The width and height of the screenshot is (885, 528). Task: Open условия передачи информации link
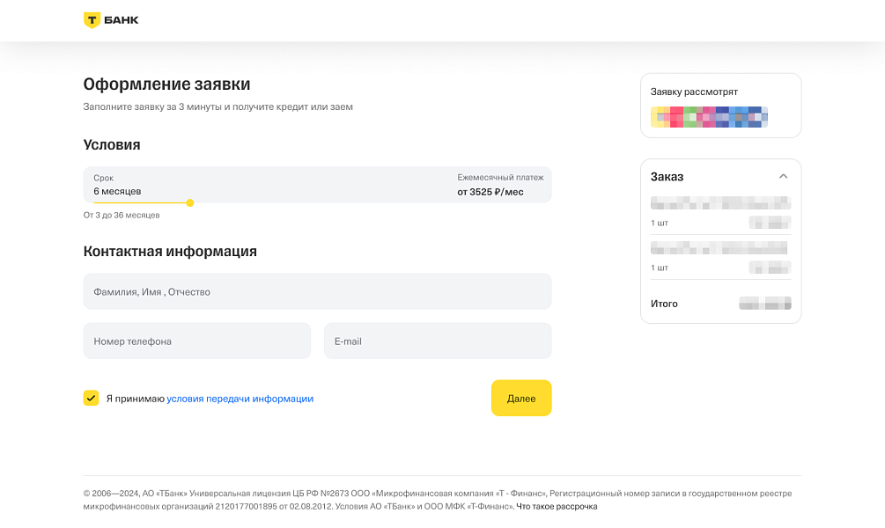[240, 399]
